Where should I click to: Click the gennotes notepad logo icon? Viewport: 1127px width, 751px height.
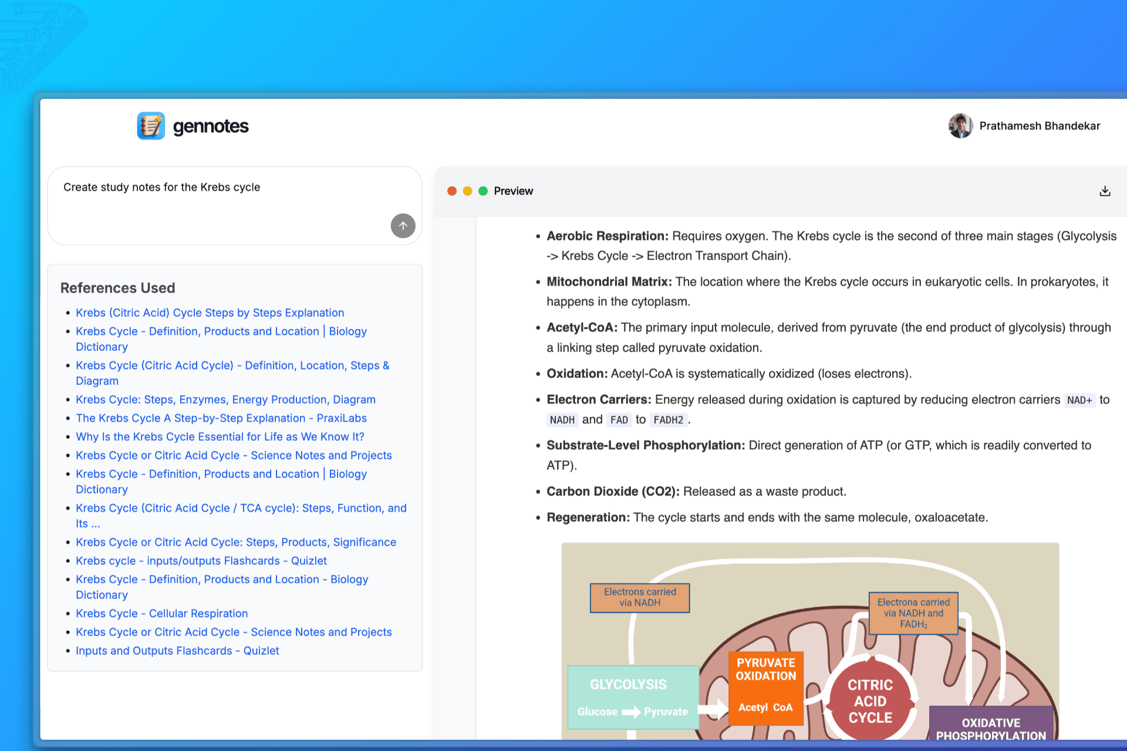coord(151,126)
